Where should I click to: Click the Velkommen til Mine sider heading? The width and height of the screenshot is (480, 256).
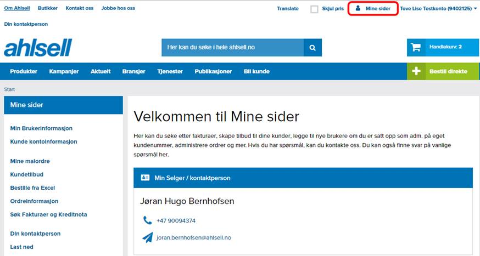pos(216,117)
